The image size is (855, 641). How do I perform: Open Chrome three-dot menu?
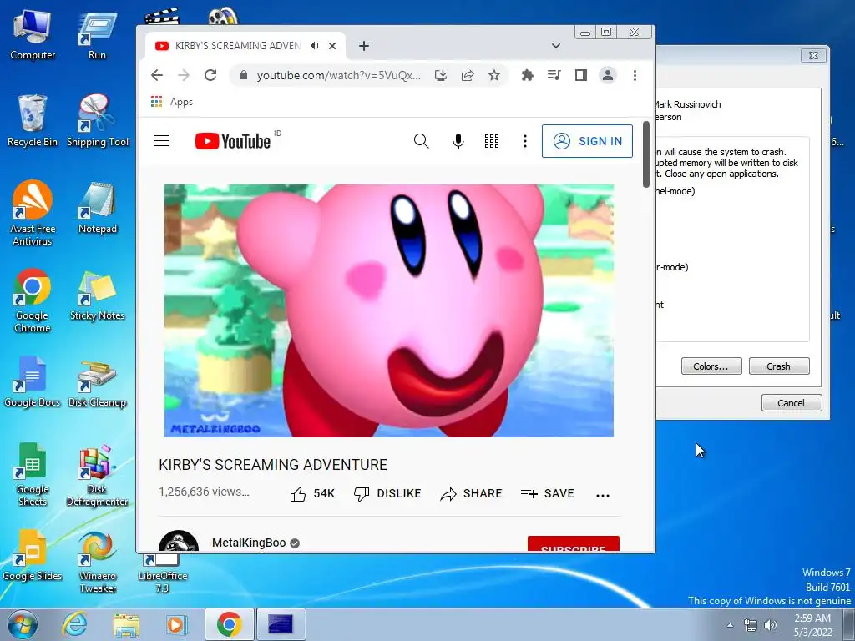pos(635,75)
